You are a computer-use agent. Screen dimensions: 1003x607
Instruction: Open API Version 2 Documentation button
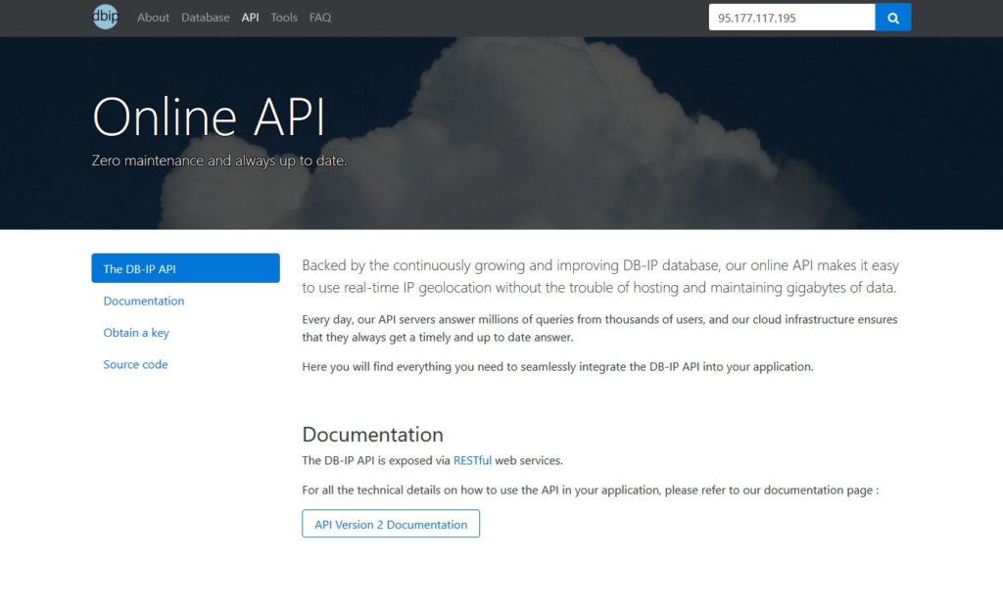pos(391,524)
